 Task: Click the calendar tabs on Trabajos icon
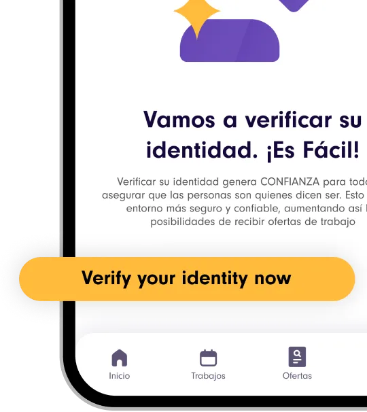coord(209,351)
